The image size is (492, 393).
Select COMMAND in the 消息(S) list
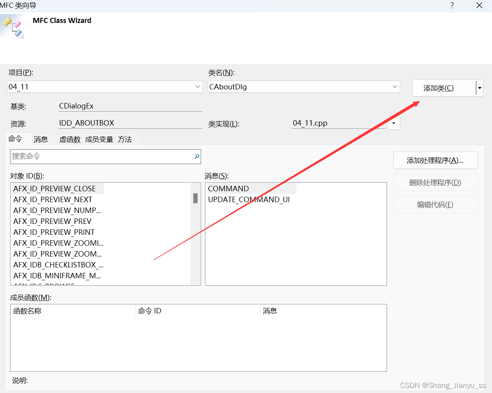[228, 188]
